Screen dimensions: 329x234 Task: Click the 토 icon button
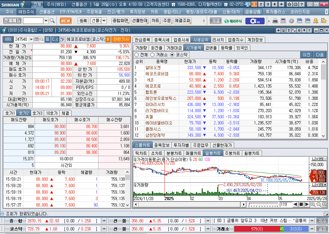click(48, 39)
